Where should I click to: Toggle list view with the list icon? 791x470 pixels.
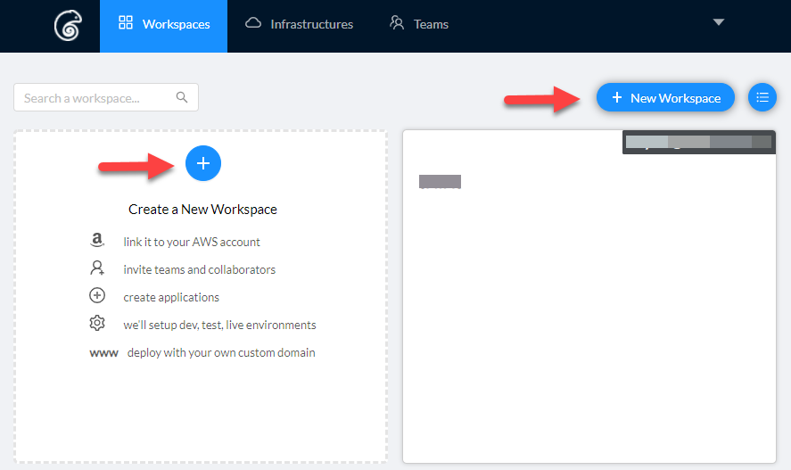click(762, 98)
